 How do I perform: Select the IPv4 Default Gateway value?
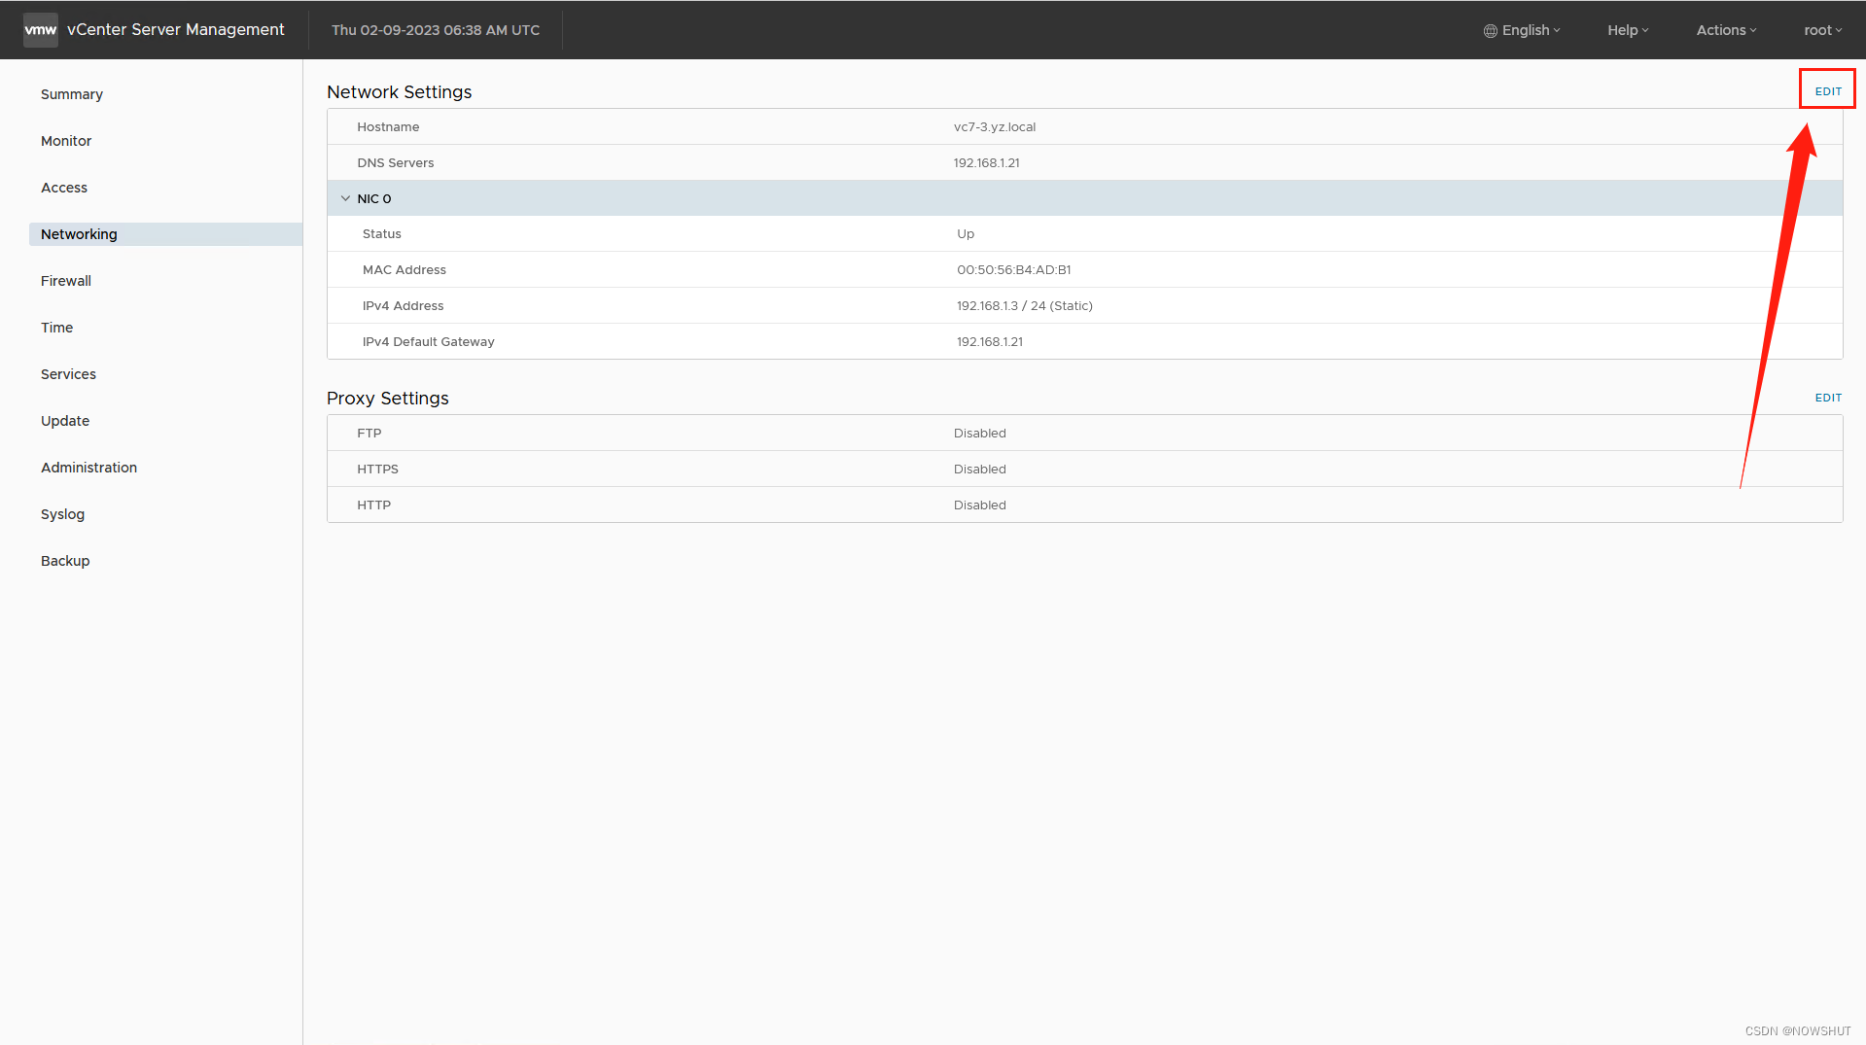pyautogui.click(x=990, y=342)
